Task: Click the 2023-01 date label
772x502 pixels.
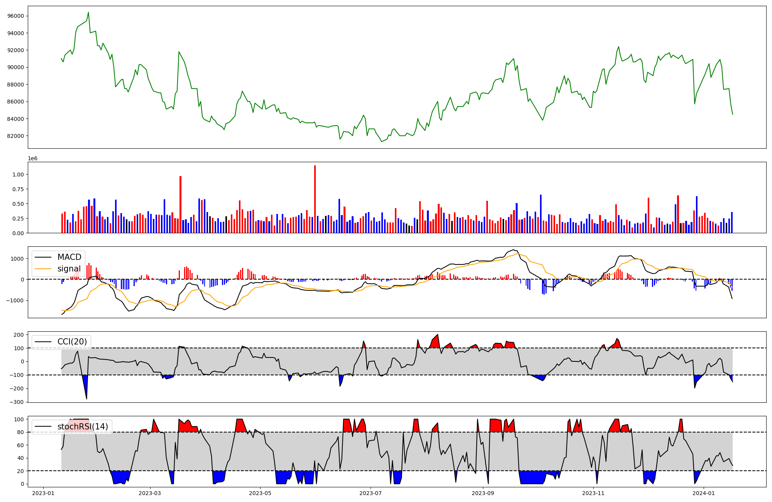Action: pos(43,493)
